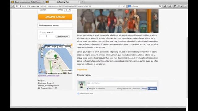Screen dimensions: 198x111
Task: Open the rightmost toolbar dropdown arrow
Action: coord(185,6)
